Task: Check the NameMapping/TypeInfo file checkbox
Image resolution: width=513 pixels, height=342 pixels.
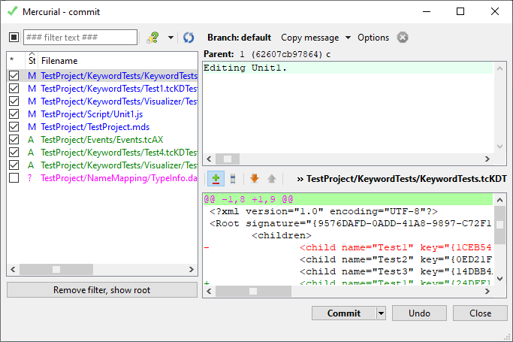Action: (x=14, y=178)
